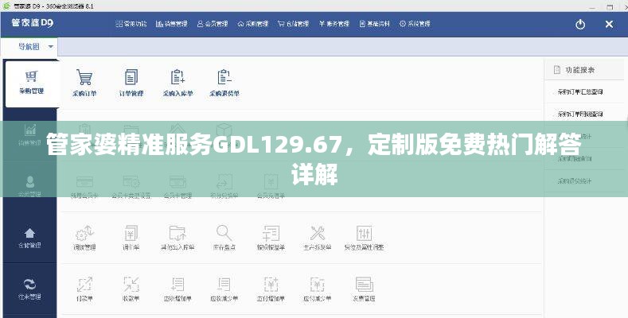This screenshot has height=318, width=628.
Task: Expand the 导航图 tab dropdown arrow
Action: pyautogui.click(x=51, y=47)
